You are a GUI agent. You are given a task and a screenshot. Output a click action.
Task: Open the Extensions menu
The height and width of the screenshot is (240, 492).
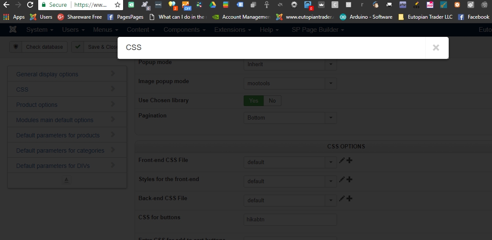pyautogui.click(x=233, y=29)
